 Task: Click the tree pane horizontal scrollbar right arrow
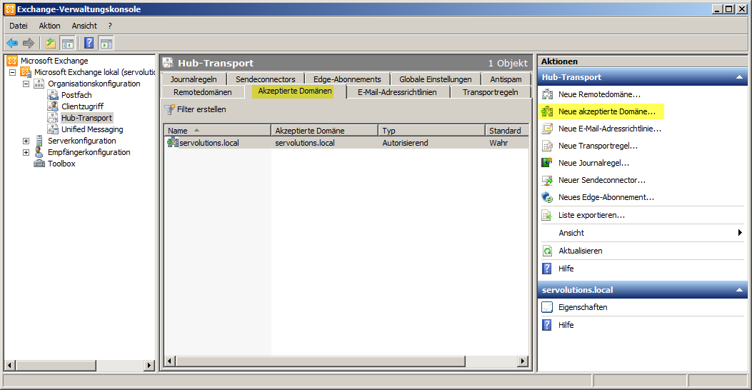click(x=149, y=366)
